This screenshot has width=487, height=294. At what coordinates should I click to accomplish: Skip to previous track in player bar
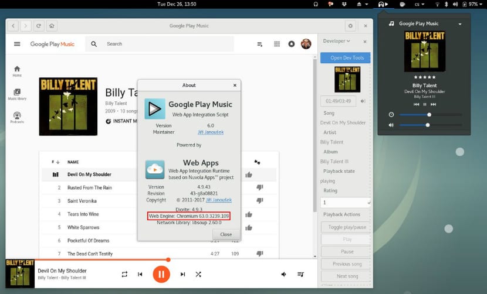[140, 274]
